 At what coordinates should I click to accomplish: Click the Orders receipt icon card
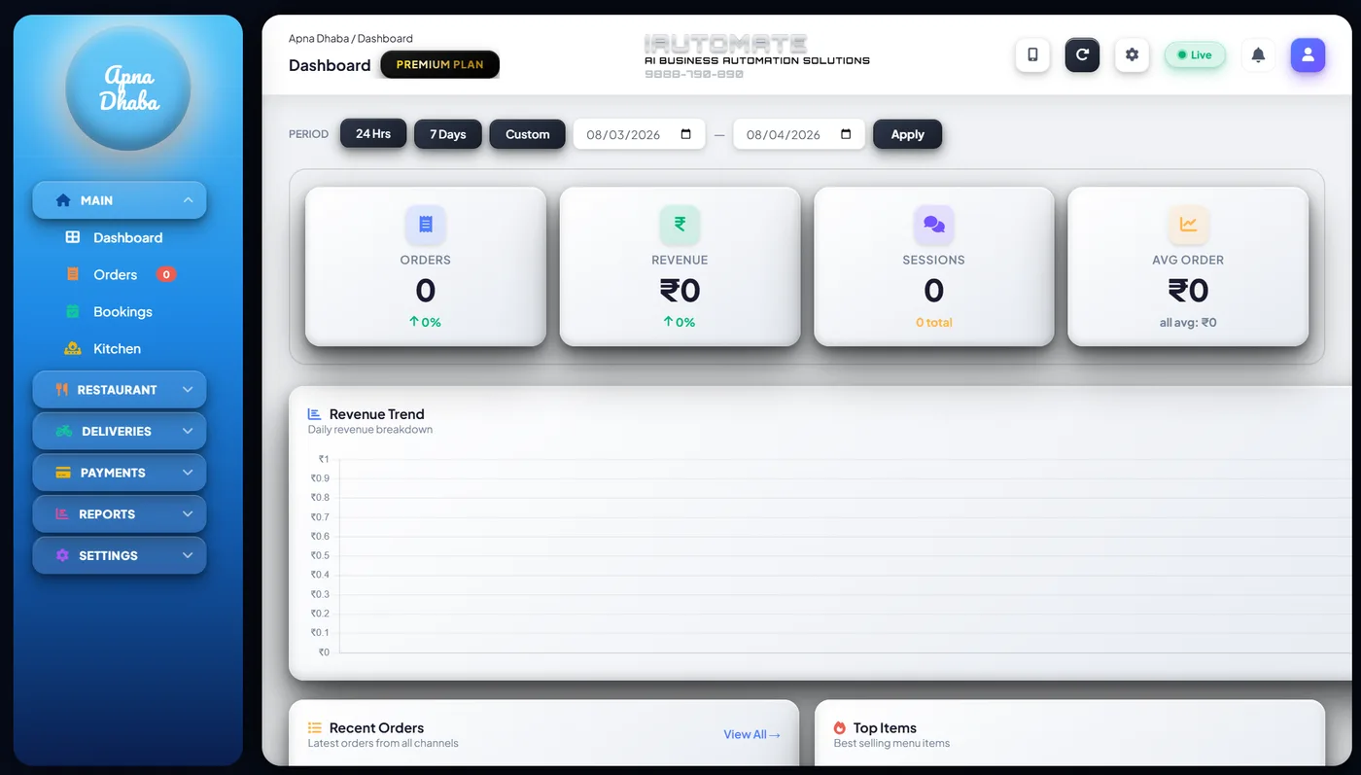tap(426, 224)
